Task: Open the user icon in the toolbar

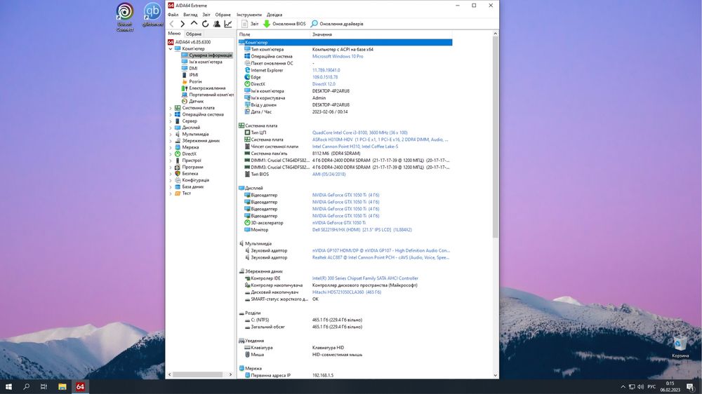Action: pyautogui.click(x=217, y=24)
